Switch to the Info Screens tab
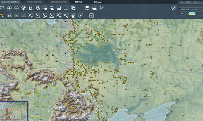The width and height of the screenshot is (203, 121). coord(34,2)
